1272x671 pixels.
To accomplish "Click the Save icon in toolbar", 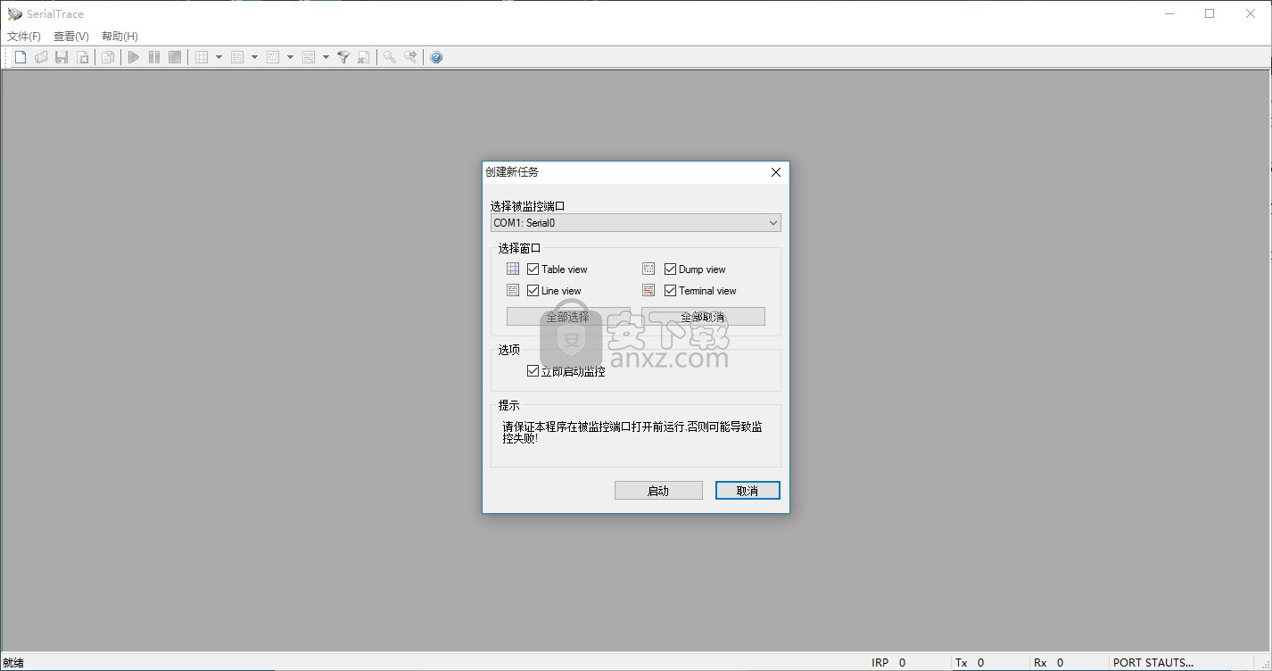I will click(62, 57).
